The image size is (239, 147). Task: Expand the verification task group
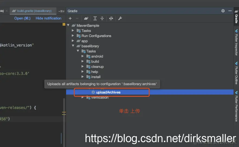coord(83,97)
